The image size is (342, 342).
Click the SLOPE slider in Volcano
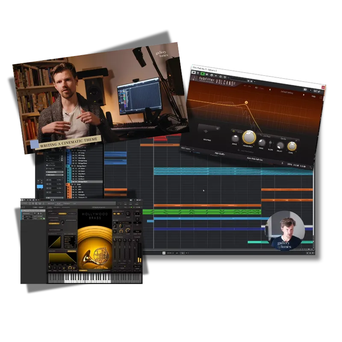pos(271,144)
